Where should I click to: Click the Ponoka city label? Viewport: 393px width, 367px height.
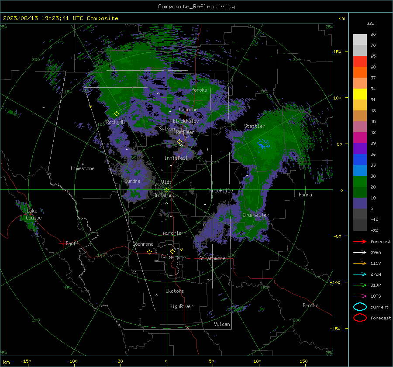coord(199,90)
